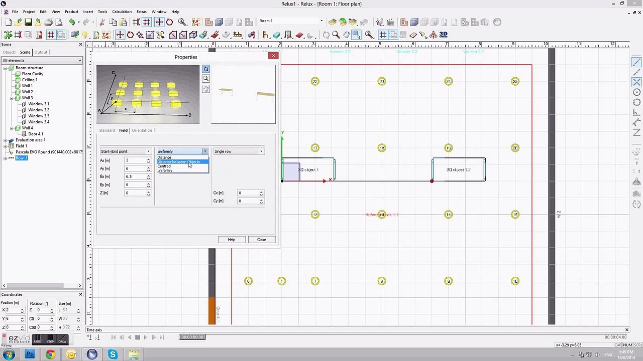Click the Help button in Properties
643x361 pixels.
pos(232,240)
